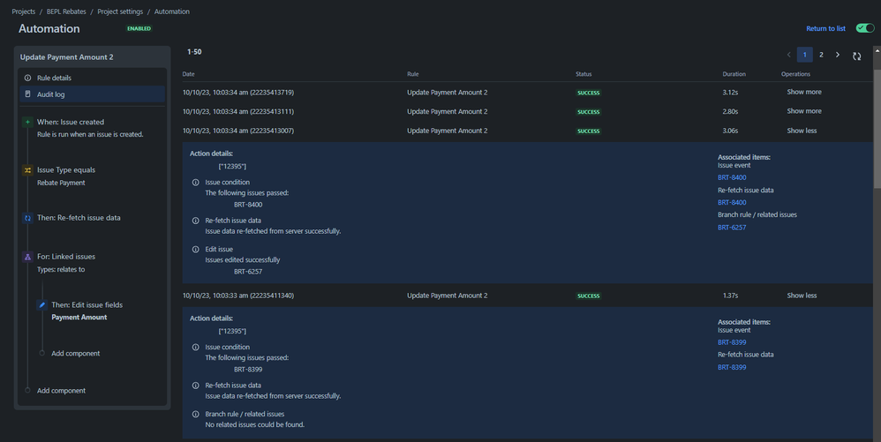Open BRT-8400 link under Re-fetch issue data

pyautogui.click(x=732, y=202)
